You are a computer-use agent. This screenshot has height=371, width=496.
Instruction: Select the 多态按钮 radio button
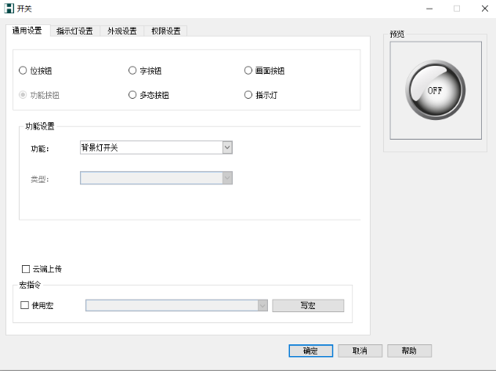(132, 95)
